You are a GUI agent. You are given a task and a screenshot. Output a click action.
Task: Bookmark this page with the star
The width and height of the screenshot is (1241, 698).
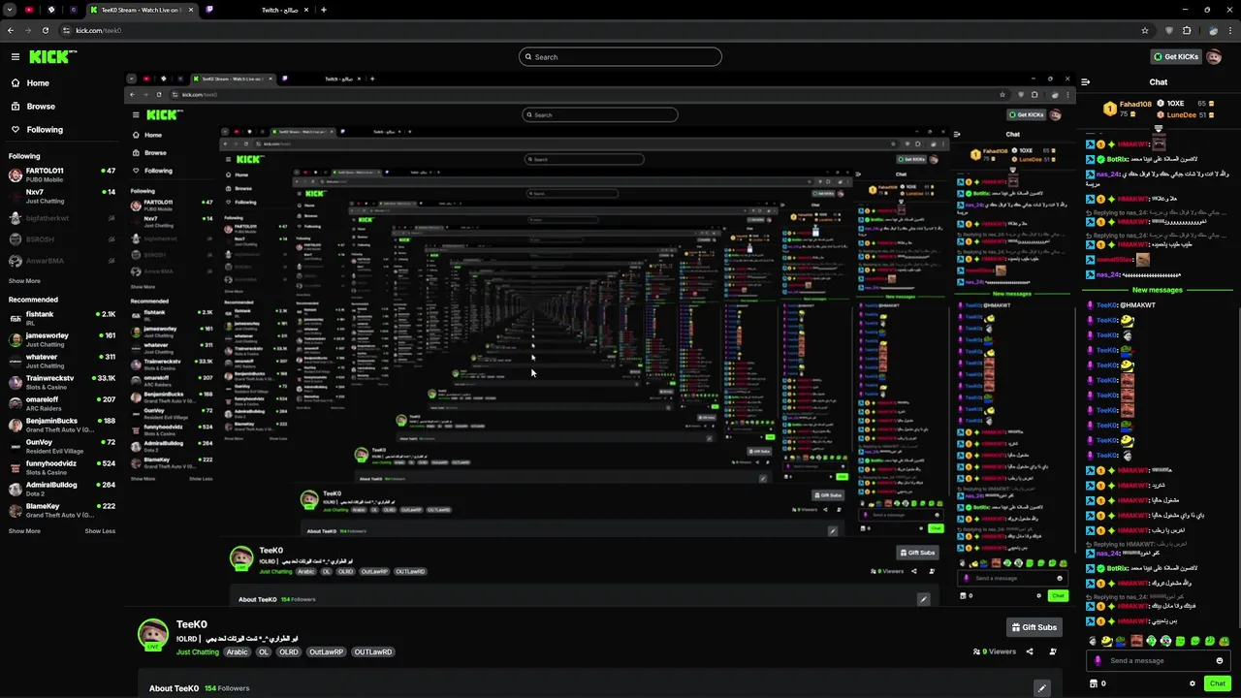pyautogui.click(x=1145, y=30)
